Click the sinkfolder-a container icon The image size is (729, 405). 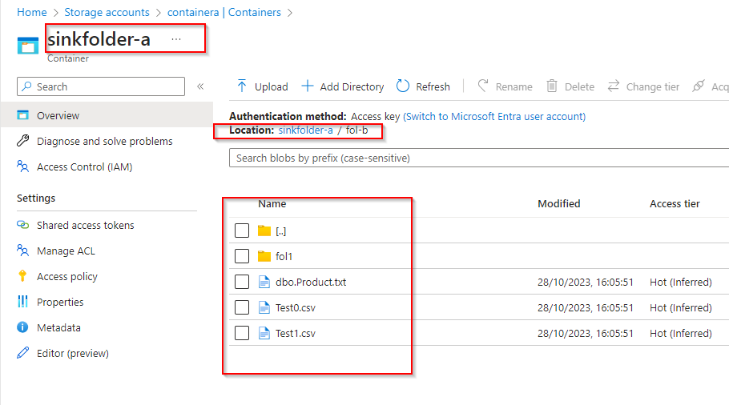click(x=28, y=46)
